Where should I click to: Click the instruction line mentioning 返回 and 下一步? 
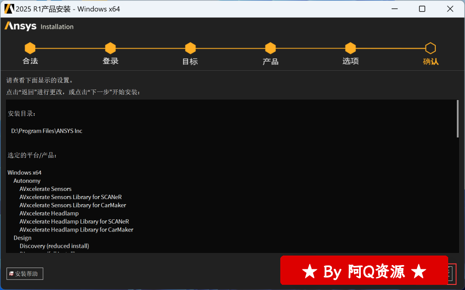[73, 92]
